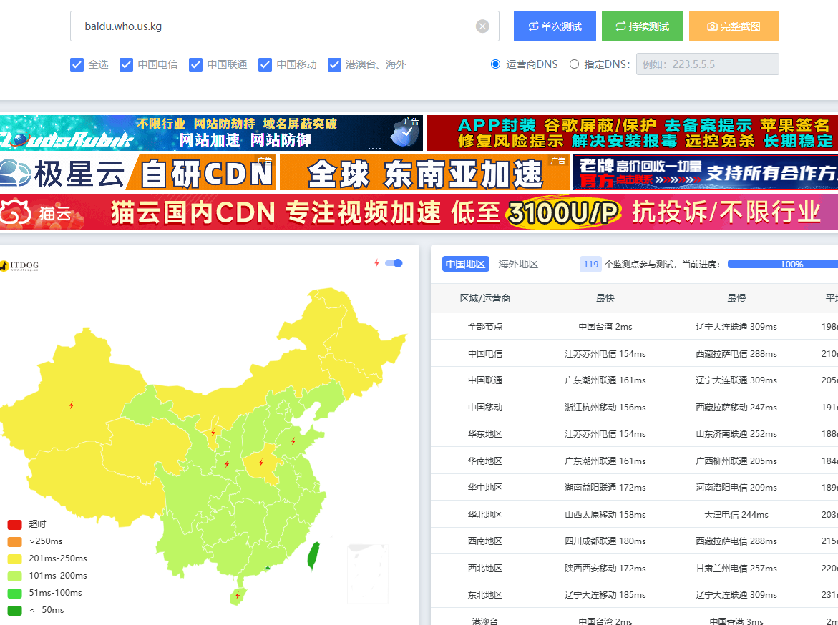838x625 pixels.
Task: Turn off the map lightning toggle switch
Action: coord(394,263)
